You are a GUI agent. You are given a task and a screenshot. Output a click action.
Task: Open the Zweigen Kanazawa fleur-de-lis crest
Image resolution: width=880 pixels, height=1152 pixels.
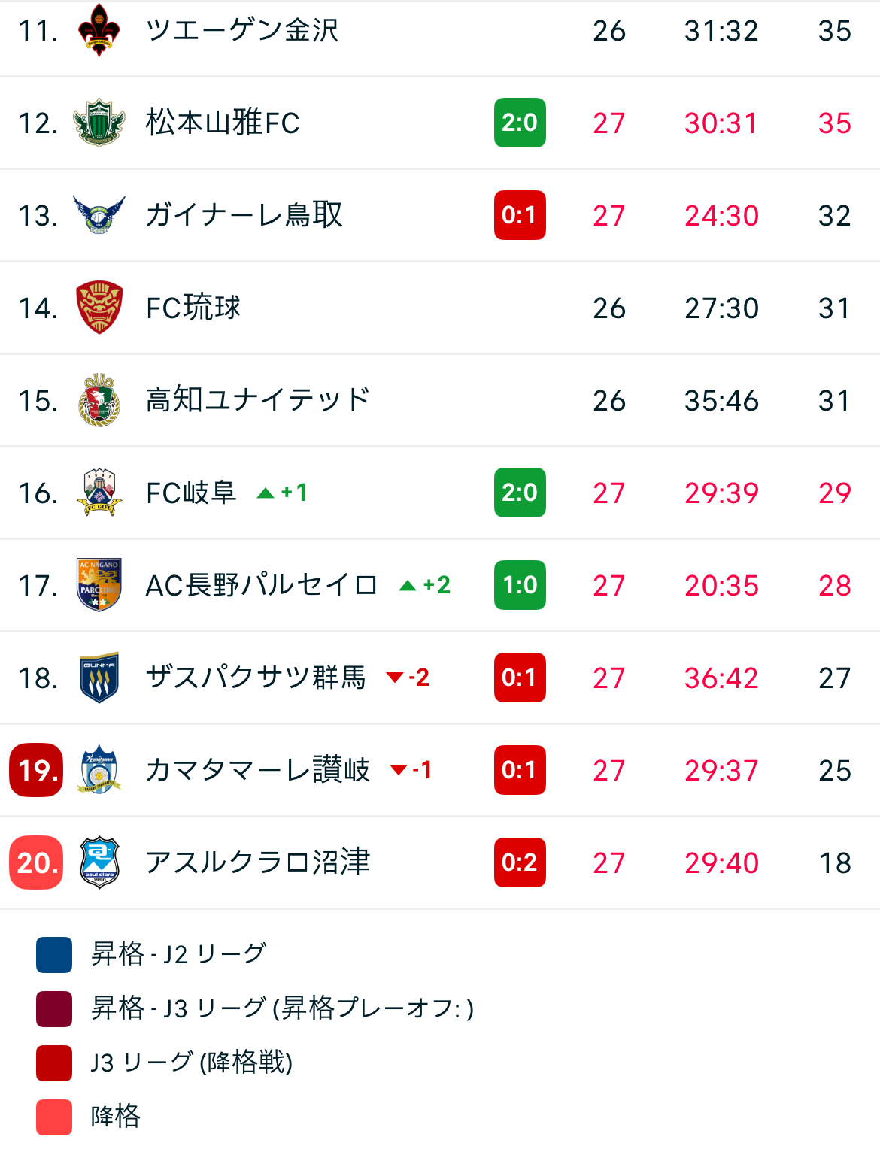99,30
